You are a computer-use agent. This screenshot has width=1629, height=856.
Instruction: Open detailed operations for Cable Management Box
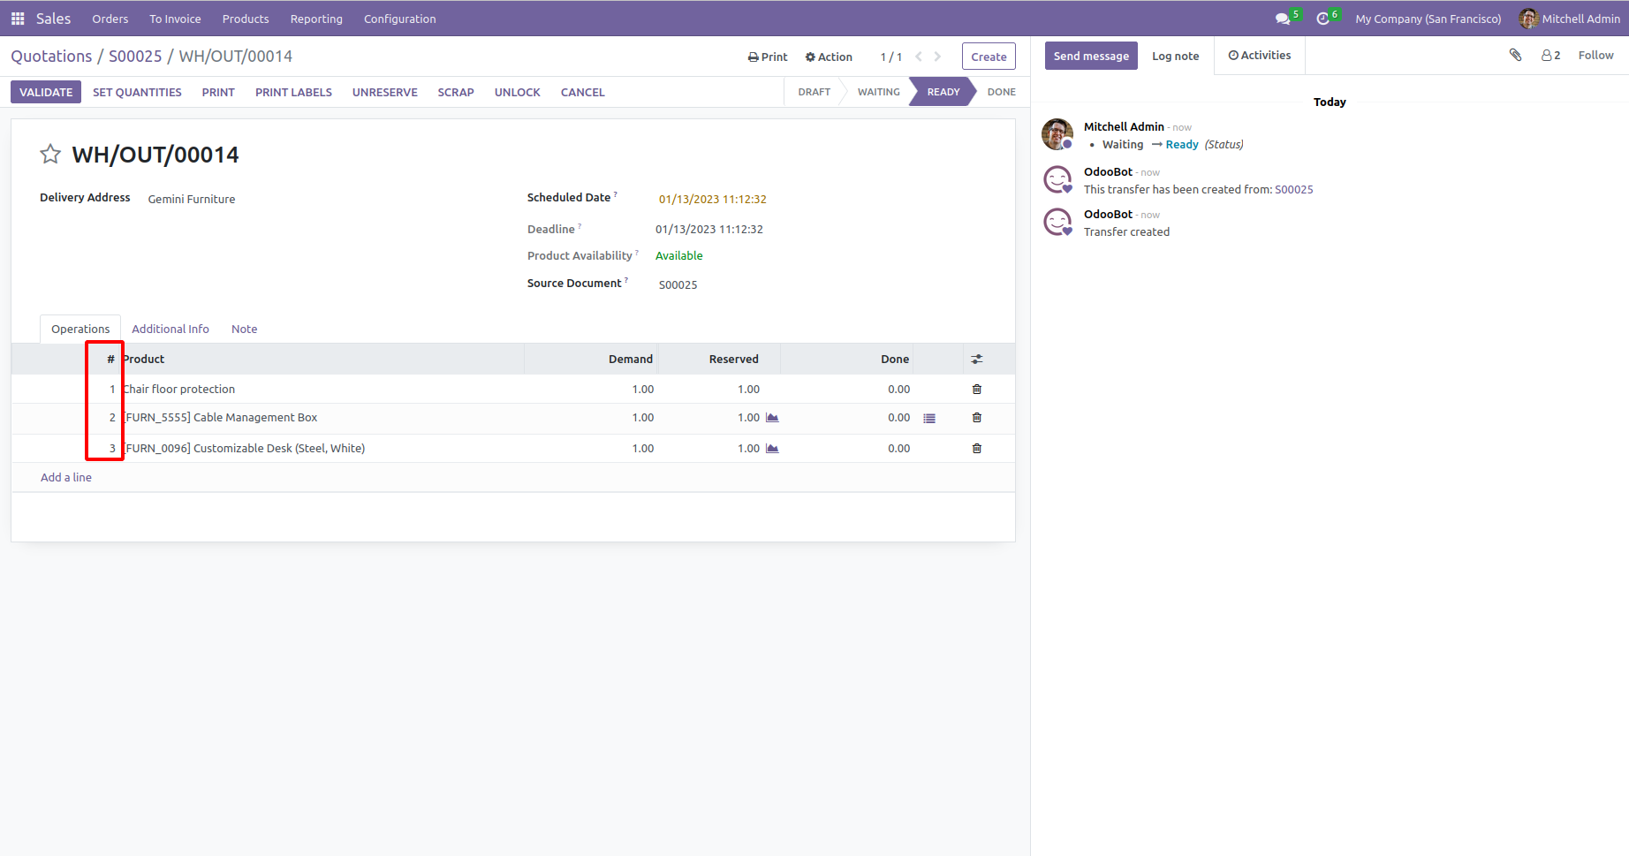[x=929, y=418]
